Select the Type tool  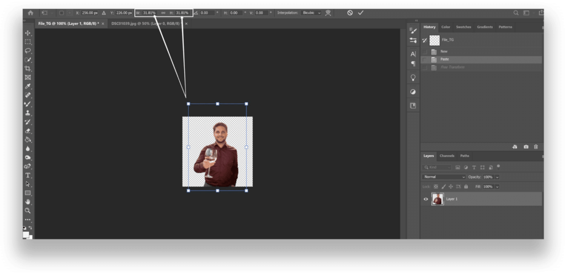click(x=28, y=175)
